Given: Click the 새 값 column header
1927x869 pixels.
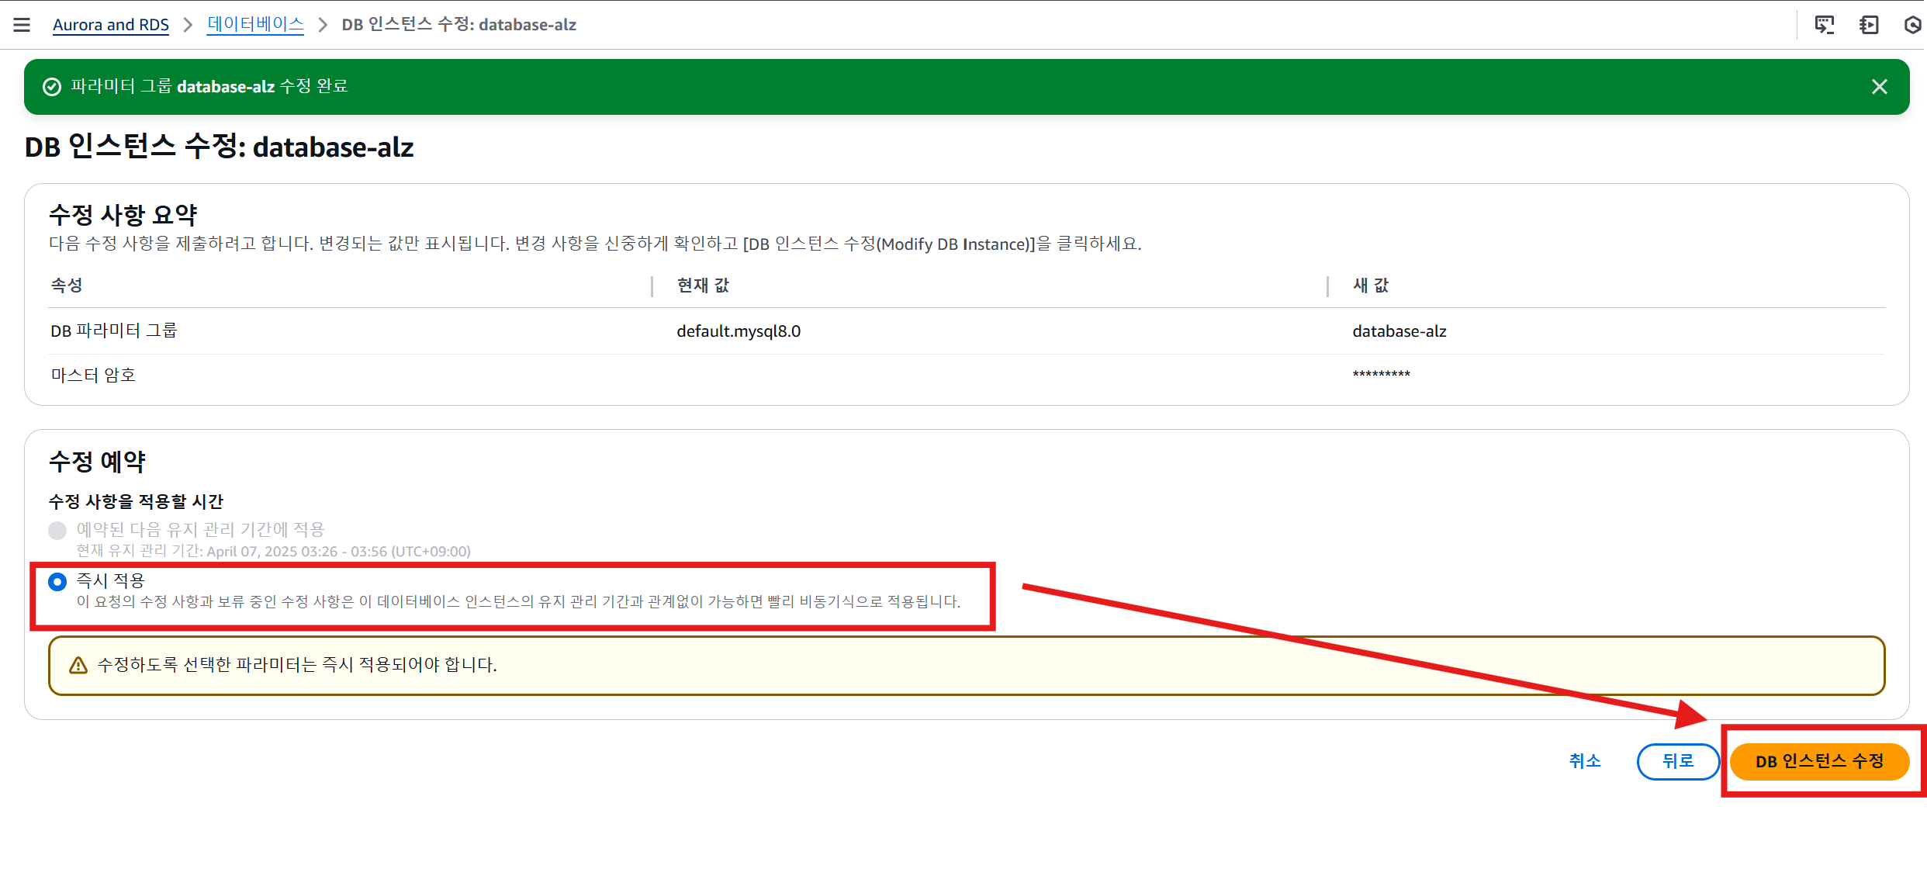Looking at the screenshot, I should (1370, 286).
